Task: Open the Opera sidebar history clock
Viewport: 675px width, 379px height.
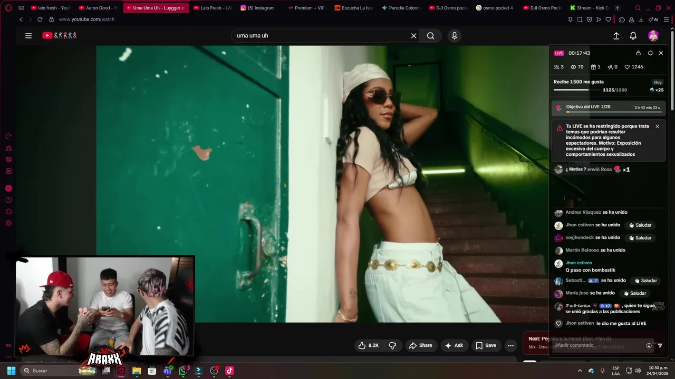Action: pos(8,200)
